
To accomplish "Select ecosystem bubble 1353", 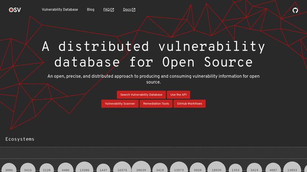I will tap(236, 168).
